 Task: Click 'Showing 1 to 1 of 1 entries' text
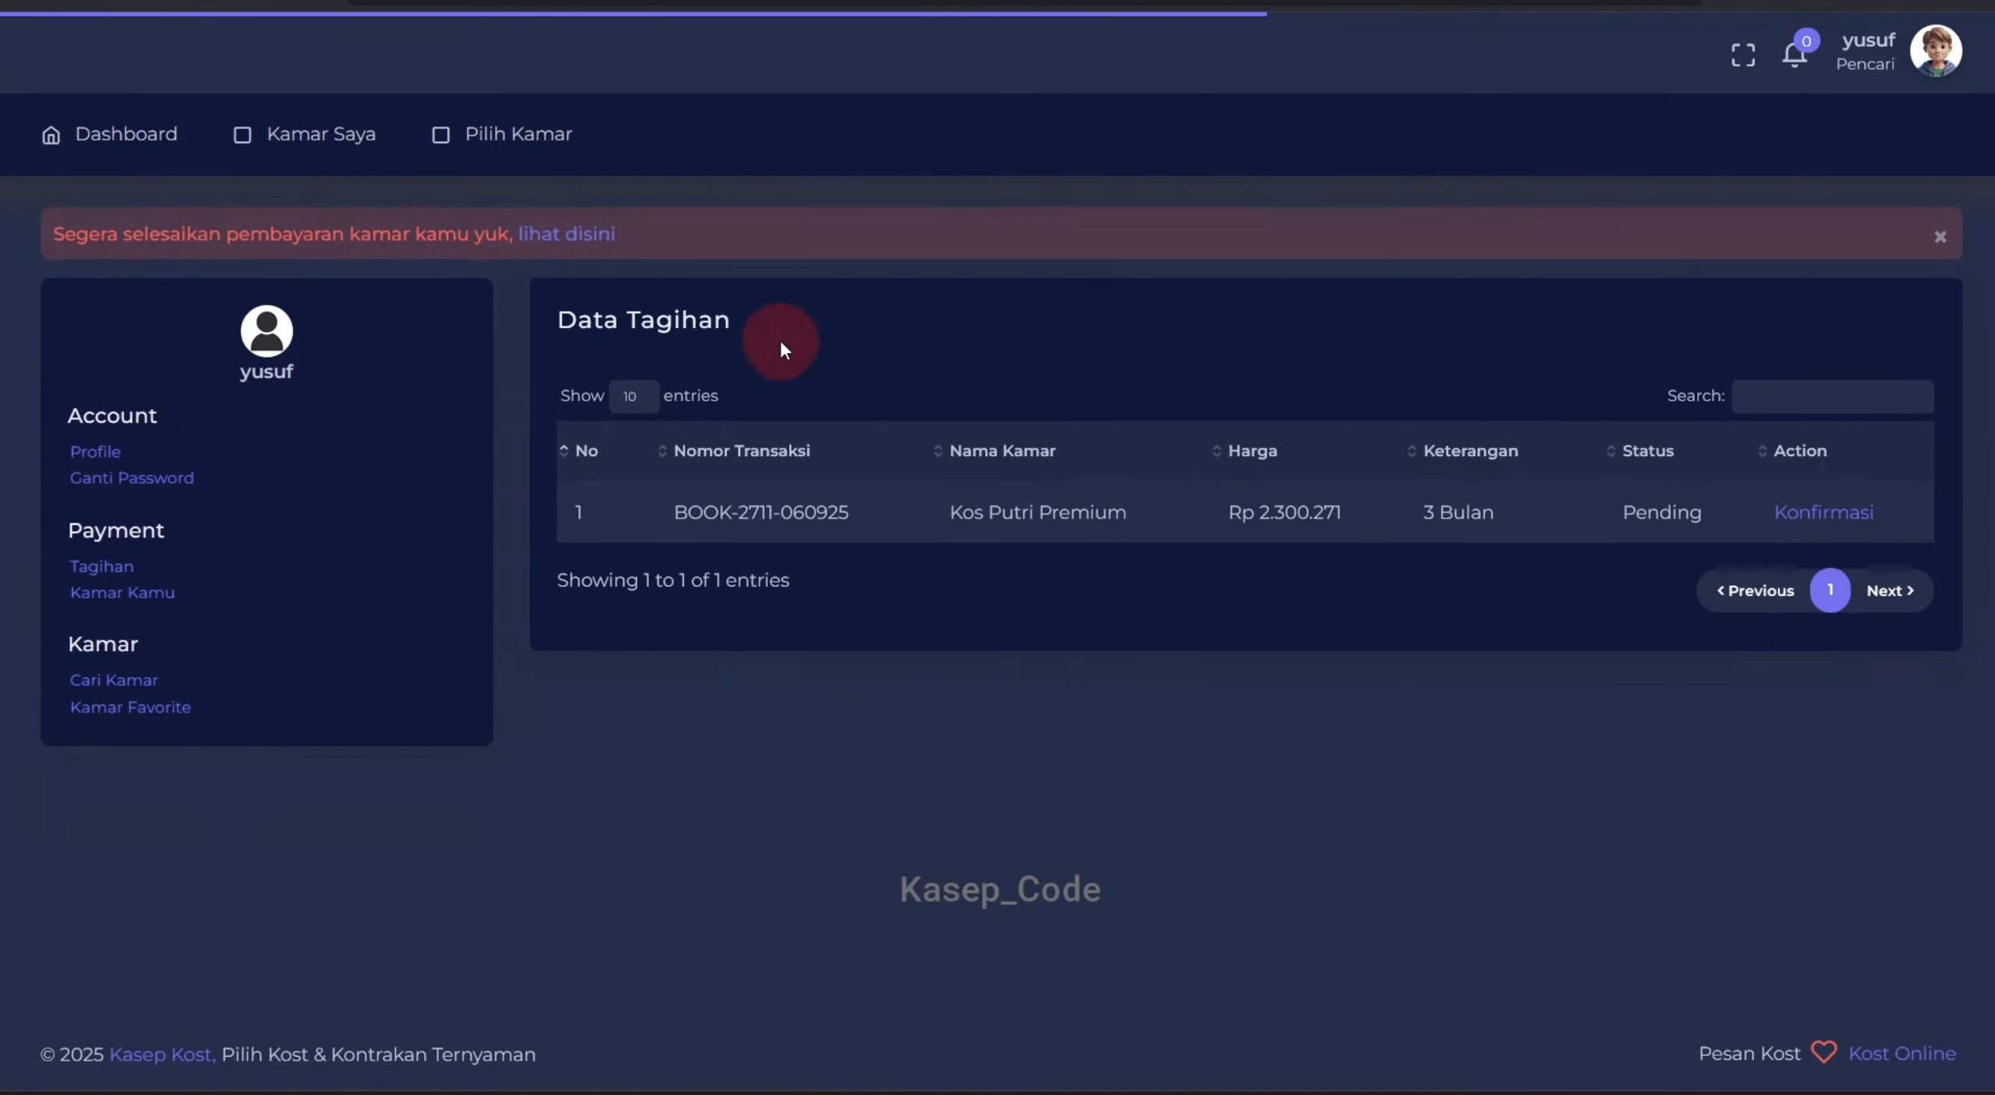[x=673, y=580]
